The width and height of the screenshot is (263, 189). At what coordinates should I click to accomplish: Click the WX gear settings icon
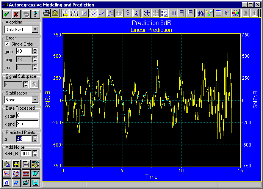click(x=35, y=164)
